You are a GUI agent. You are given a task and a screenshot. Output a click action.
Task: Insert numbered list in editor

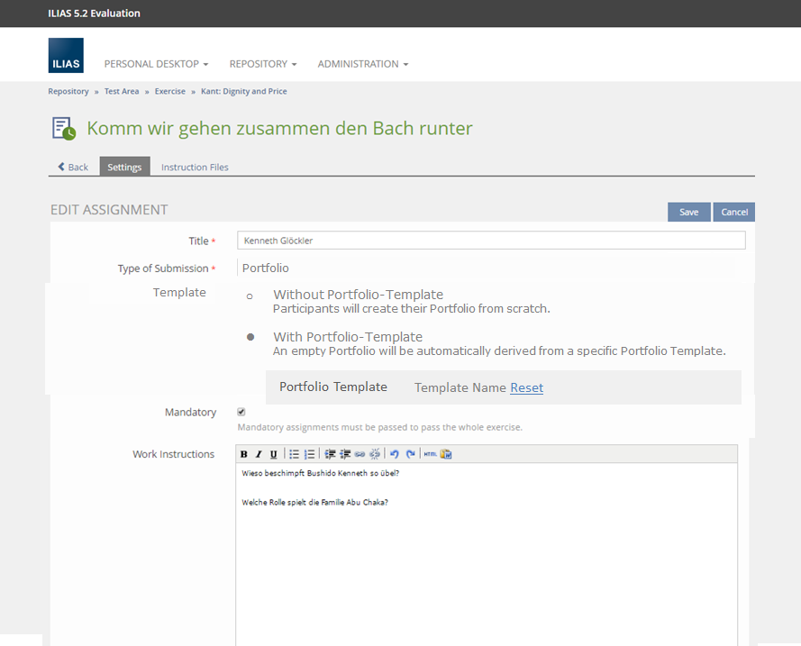(x=309, y=454)
